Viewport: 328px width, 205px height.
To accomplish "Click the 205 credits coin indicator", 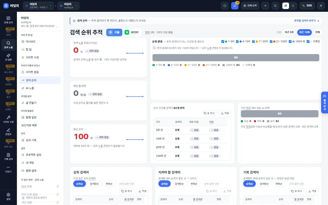I will point(307,6).
